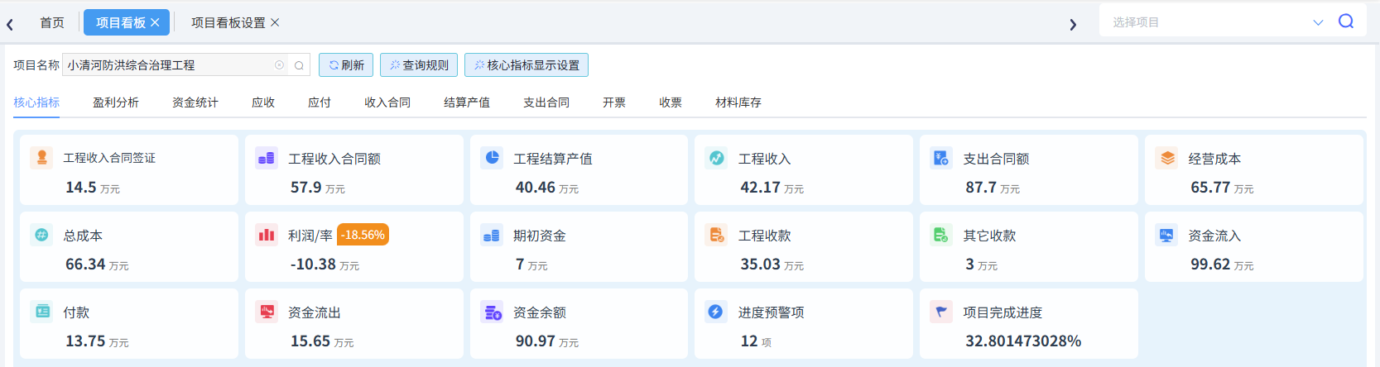The image size is (1380, 367).
Task: Click the -10.38 万元 profit value
Action: 325,265
